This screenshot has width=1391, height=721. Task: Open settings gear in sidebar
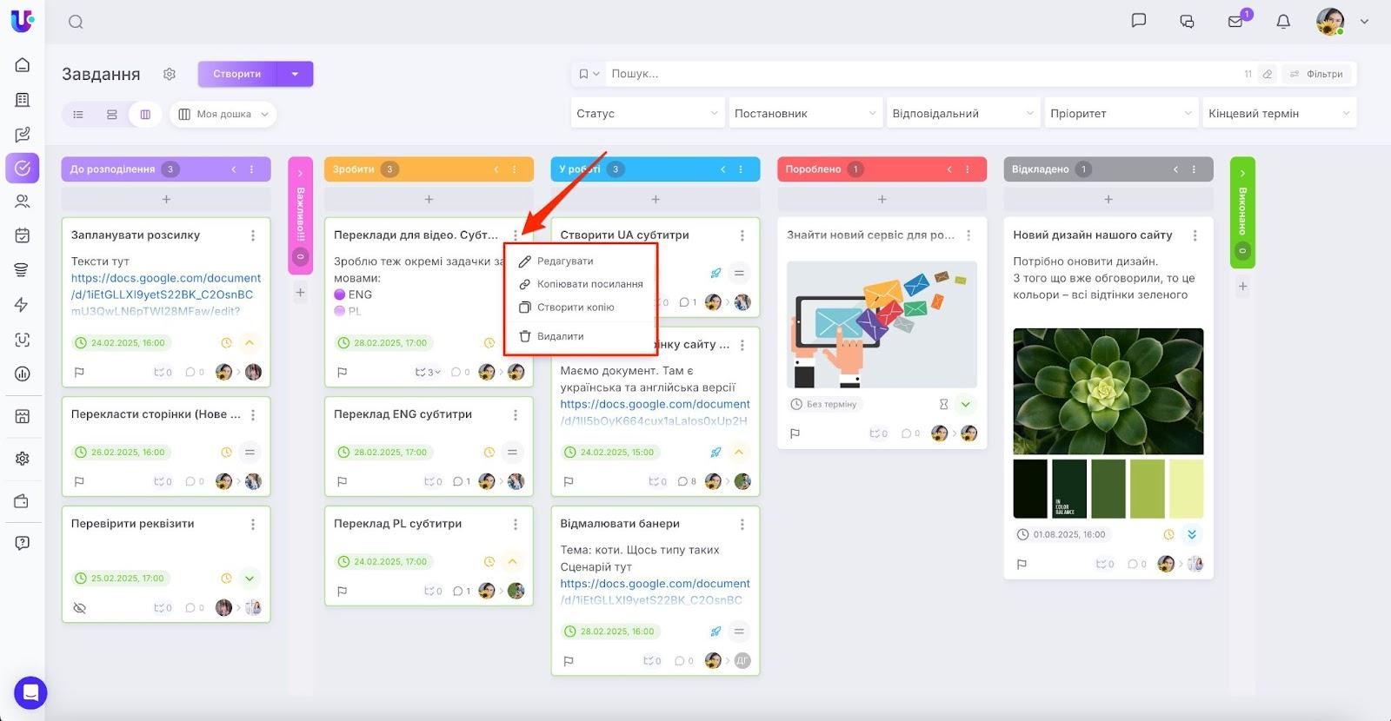click(23, 458)
